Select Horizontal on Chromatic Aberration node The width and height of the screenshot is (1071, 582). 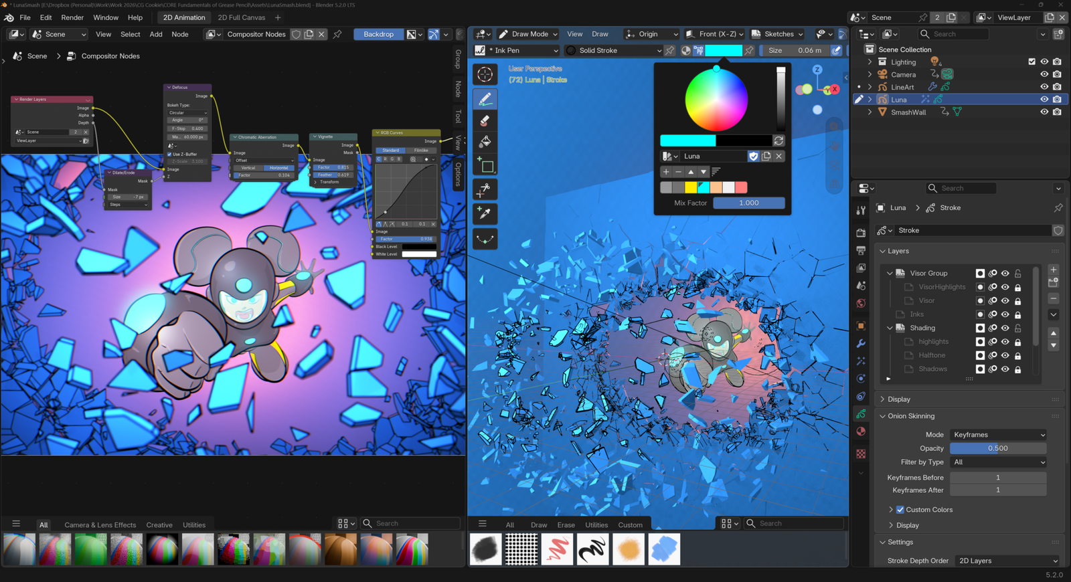coord(279,168)
